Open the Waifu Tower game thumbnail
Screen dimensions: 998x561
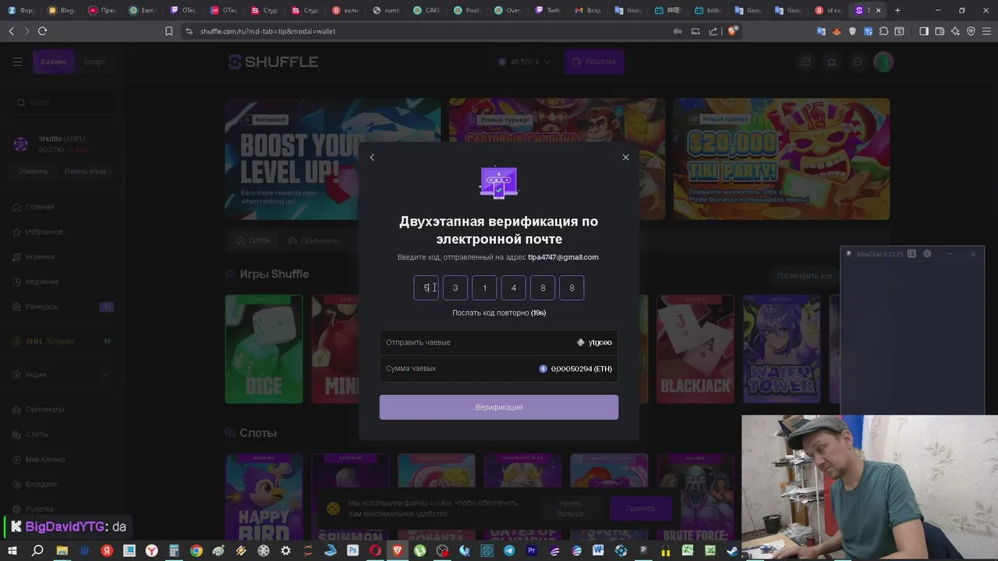[x=781, y=349]
